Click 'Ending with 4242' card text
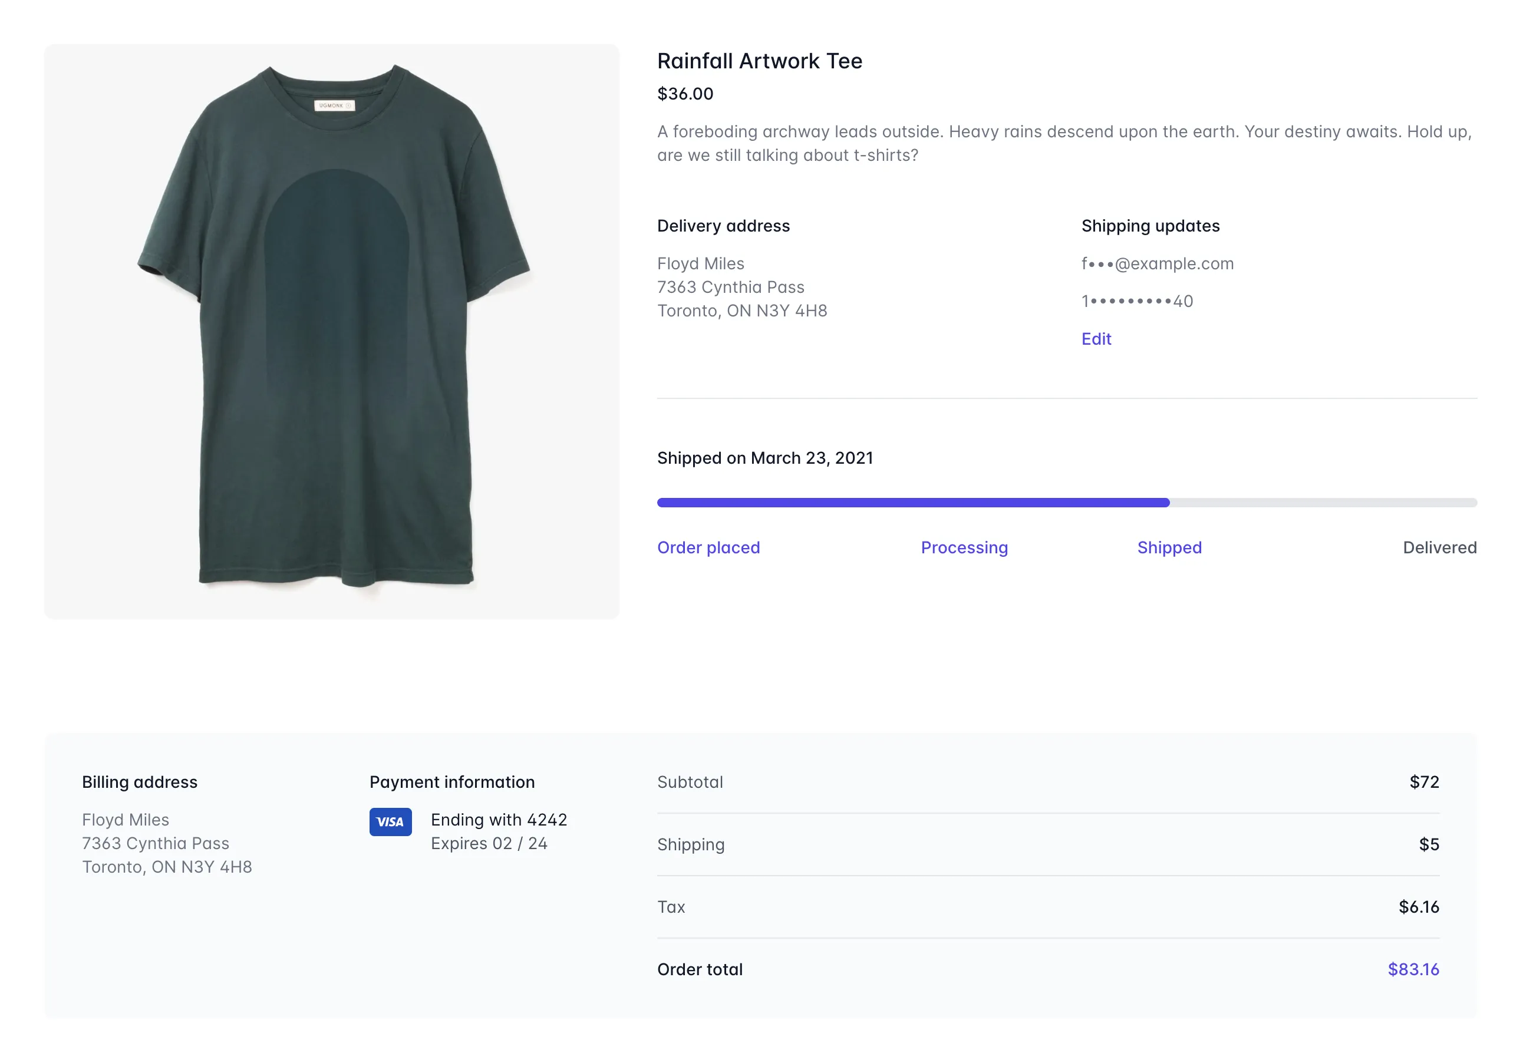Image resolution: width=1523 pixels, height=1063 pixels. tap(499, 820)
